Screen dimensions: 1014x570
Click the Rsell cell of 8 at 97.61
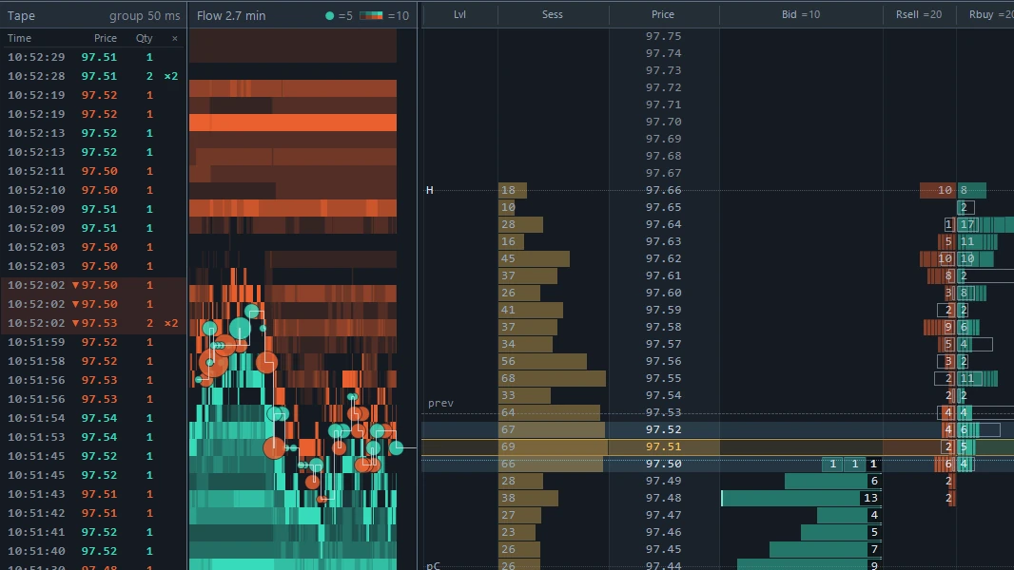click(942, 275)
